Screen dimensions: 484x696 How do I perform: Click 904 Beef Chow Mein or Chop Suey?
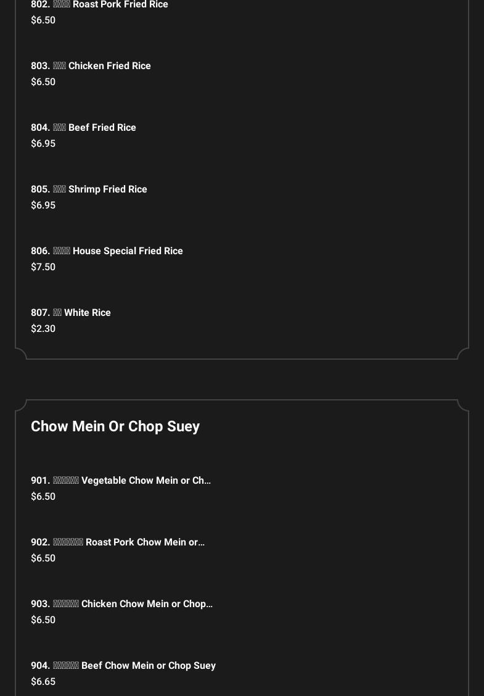[123, 666]
